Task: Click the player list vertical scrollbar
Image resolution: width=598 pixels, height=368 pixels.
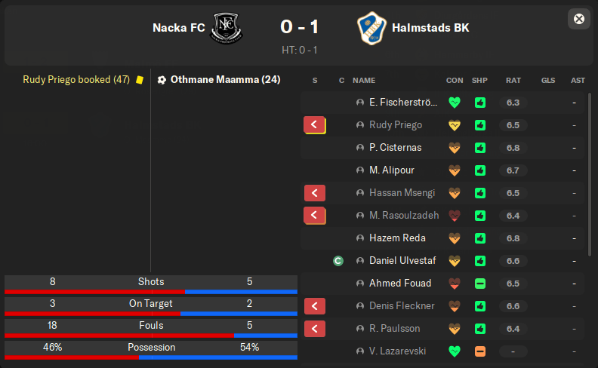Action: pyautogui.click(x=590, y=173)
